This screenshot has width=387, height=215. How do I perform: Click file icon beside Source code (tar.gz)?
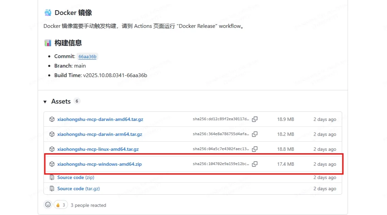point(52,189)
